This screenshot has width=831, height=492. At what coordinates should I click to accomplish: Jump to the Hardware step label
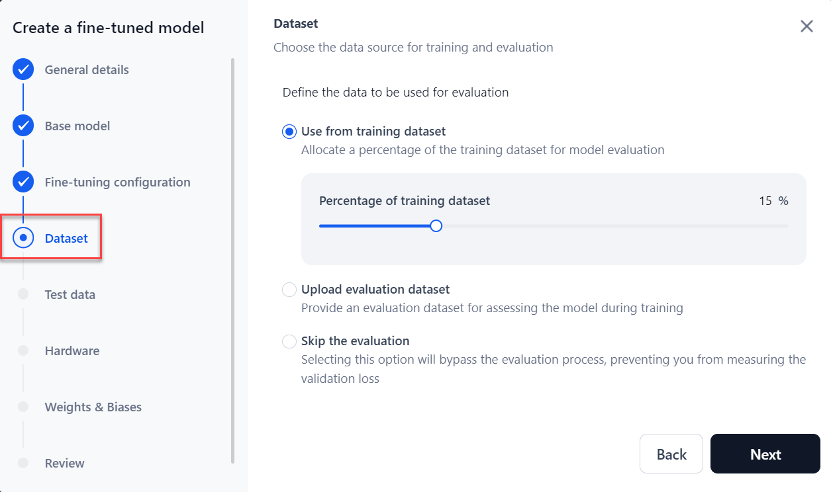[x=72, y=350]
